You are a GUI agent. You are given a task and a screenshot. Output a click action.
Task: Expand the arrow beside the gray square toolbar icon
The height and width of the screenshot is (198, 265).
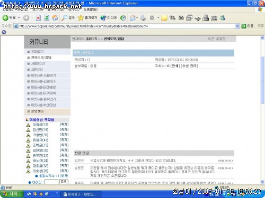coord(158,18)
